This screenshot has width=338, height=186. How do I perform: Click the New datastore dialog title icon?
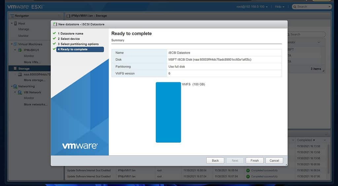55,24
